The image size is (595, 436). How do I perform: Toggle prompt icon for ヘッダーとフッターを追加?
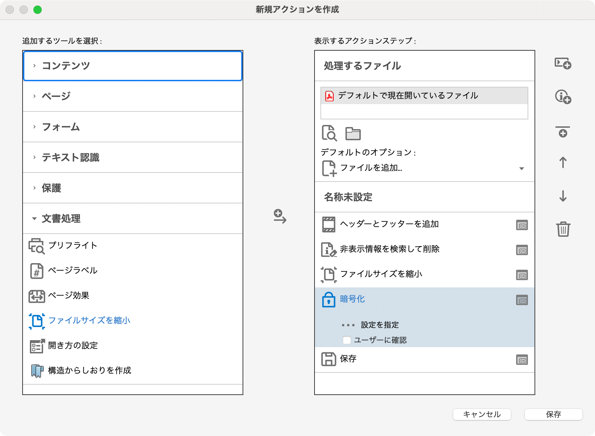click(522, 226)
